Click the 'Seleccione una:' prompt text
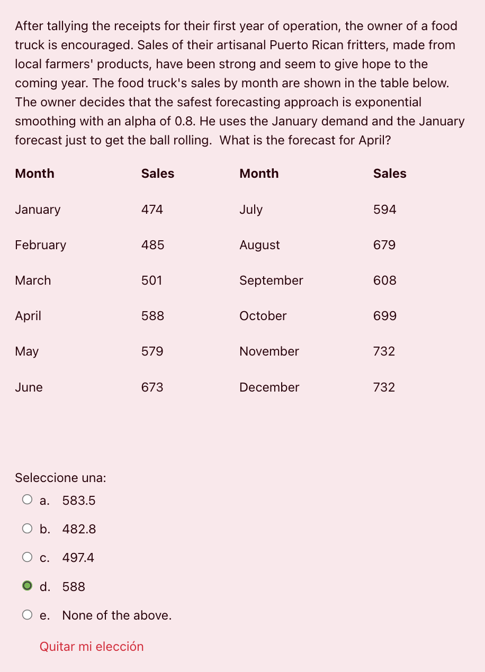The height and width of the screenshot is (672, 485). (x=60, y=478)
